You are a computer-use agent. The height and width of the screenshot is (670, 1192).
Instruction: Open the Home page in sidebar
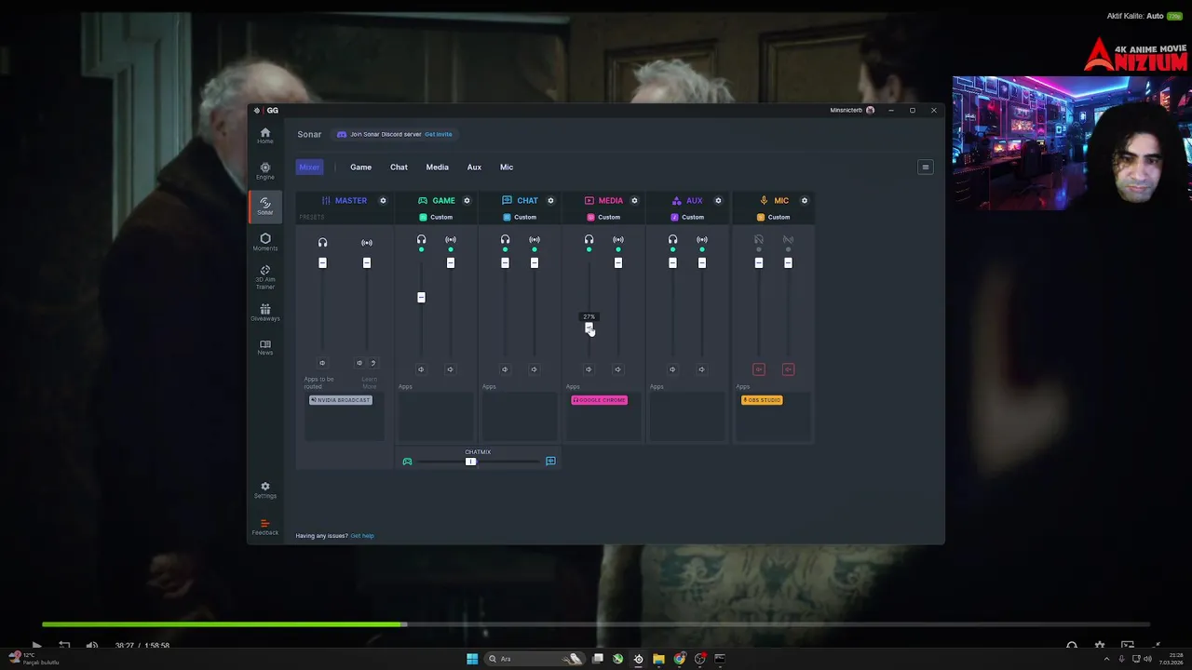[x=265, y=136]
